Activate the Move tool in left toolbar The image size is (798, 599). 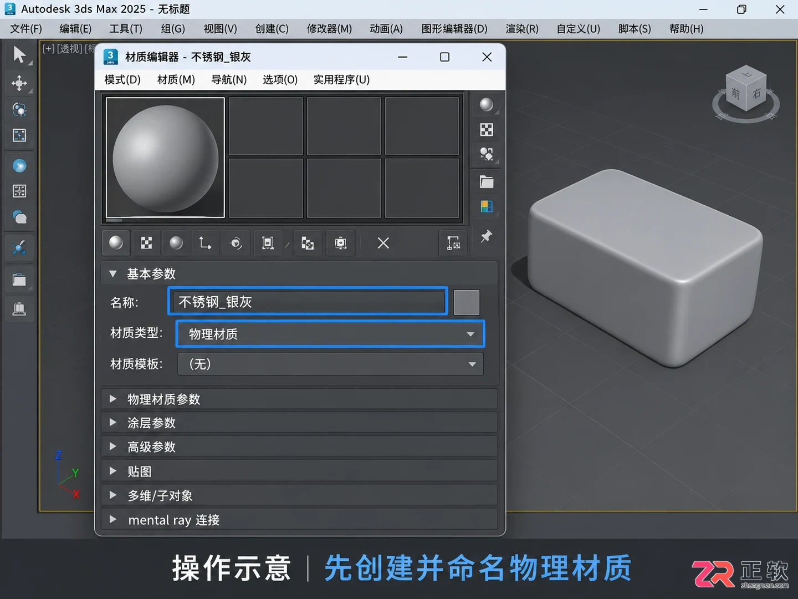point(19,83)
